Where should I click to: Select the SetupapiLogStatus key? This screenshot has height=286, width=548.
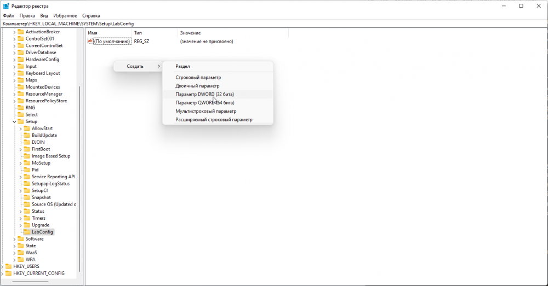[x=50, y=183]
